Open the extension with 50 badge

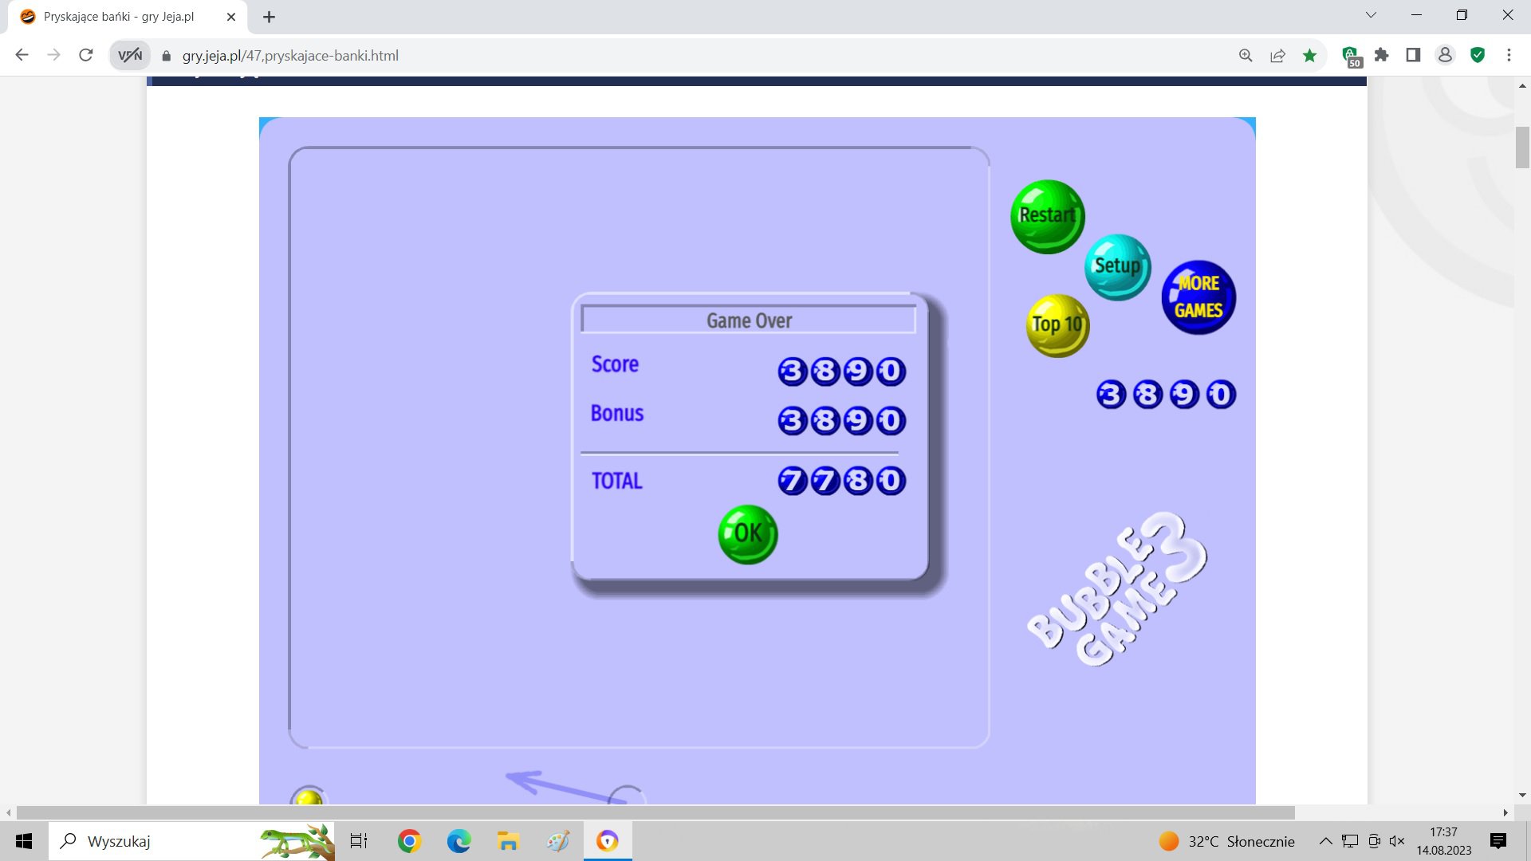click(1351, 57)
